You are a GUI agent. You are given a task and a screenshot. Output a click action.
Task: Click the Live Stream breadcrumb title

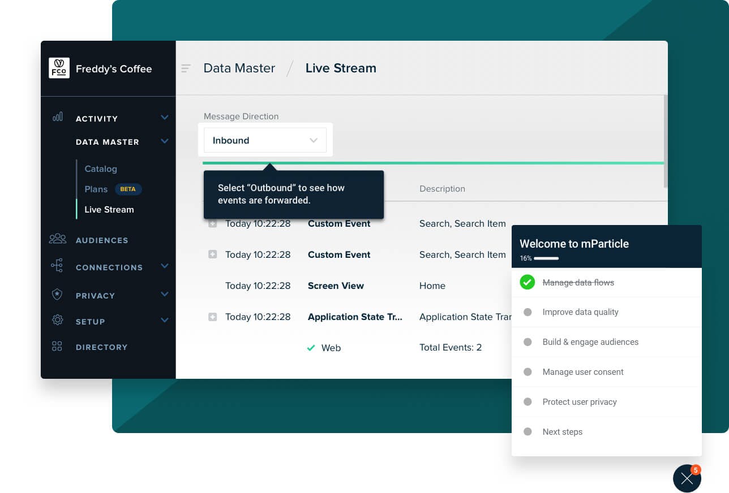click(341, 68)
